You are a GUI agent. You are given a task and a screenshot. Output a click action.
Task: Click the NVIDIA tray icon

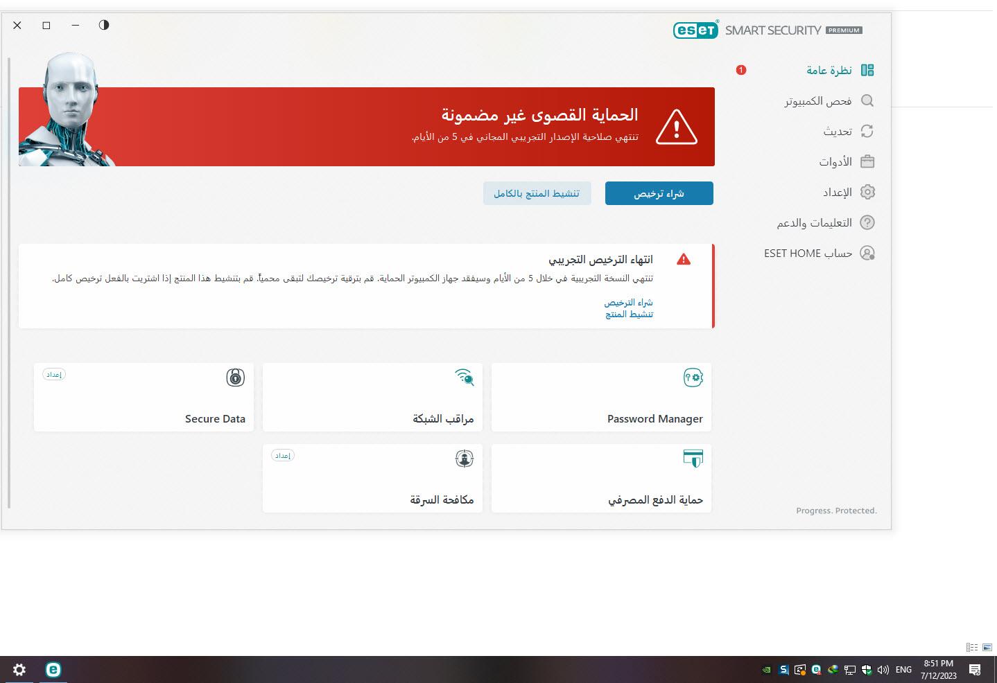(x=767, y=670)
